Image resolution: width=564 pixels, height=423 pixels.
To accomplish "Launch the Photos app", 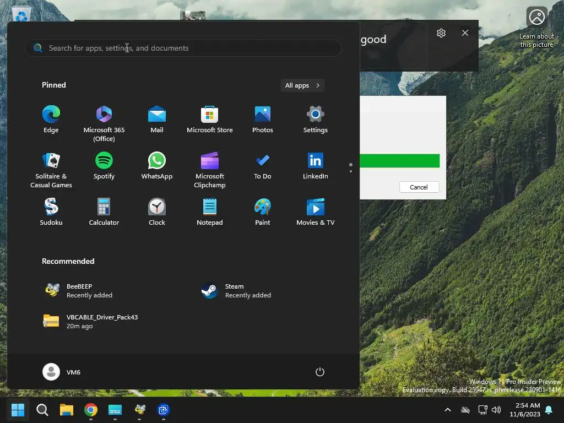I will coord(263,120).
